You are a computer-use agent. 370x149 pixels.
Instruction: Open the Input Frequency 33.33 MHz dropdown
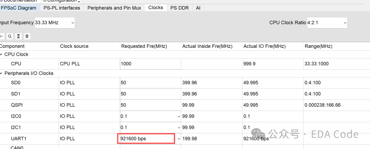55,23
